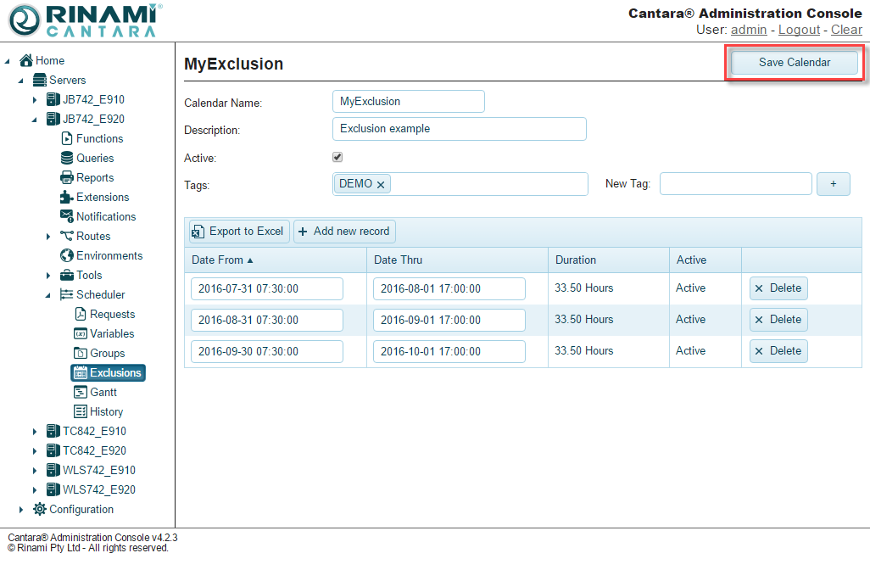Click the Environments globe icon
The width and height of the screenshot is (870, 570).
coord(67,255)
